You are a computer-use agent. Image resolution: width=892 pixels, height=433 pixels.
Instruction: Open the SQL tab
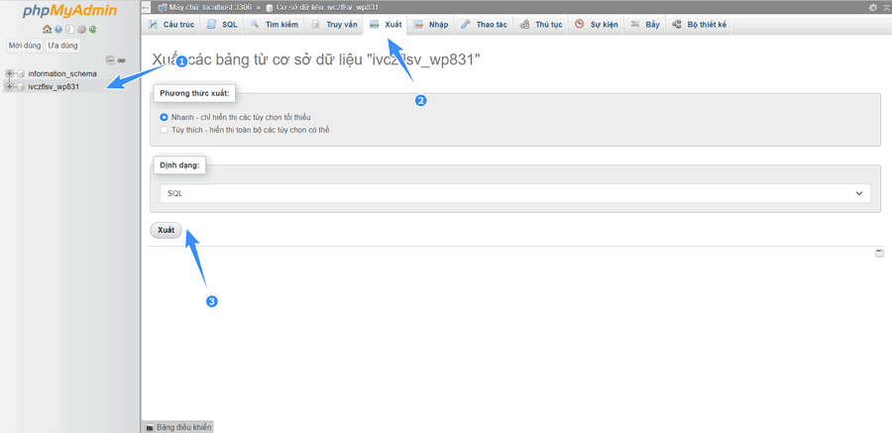(223, 25)
